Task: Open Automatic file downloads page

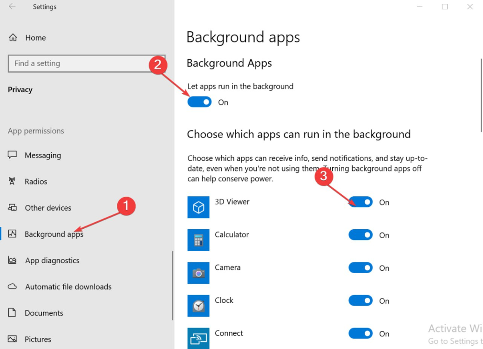Action: (68, 287)
